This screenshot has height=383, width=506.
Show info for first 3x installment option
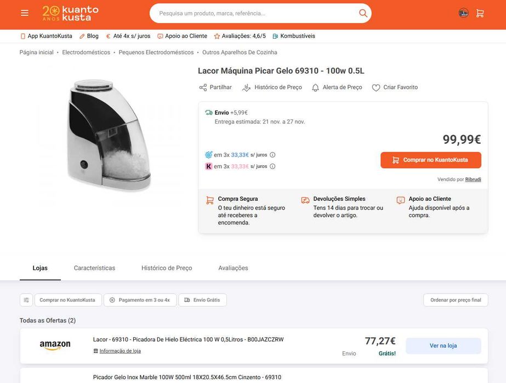pos(272,155)
